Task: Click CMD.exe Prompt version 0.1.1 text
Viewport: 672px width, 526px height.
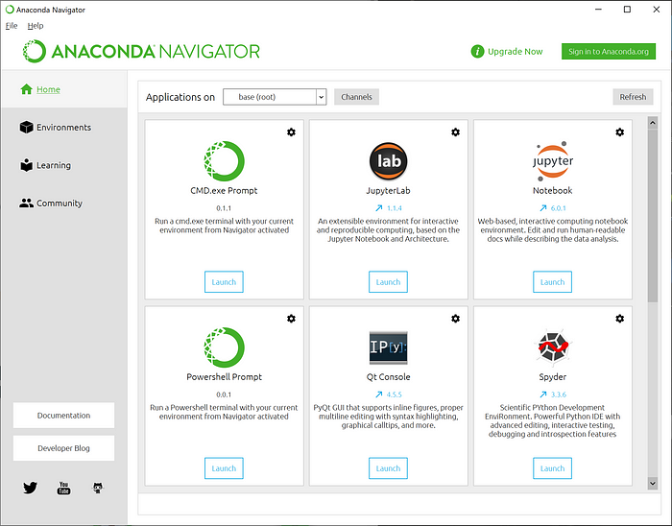Action: pos(224,208)
